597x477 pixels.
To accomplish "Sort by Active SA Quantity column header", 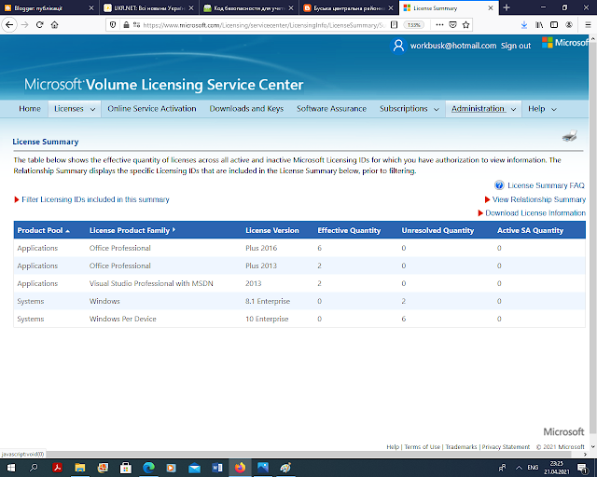I will pos(530,230).
